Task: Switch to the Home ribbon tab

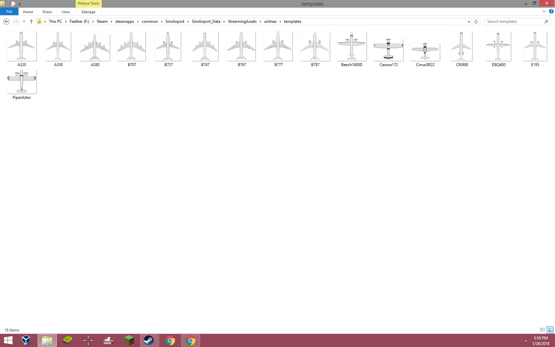Action: click(28, 12)
